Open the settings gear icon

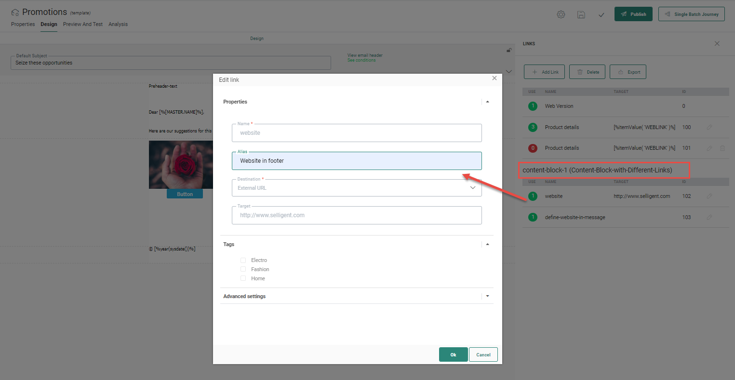(x=561, y=14)
